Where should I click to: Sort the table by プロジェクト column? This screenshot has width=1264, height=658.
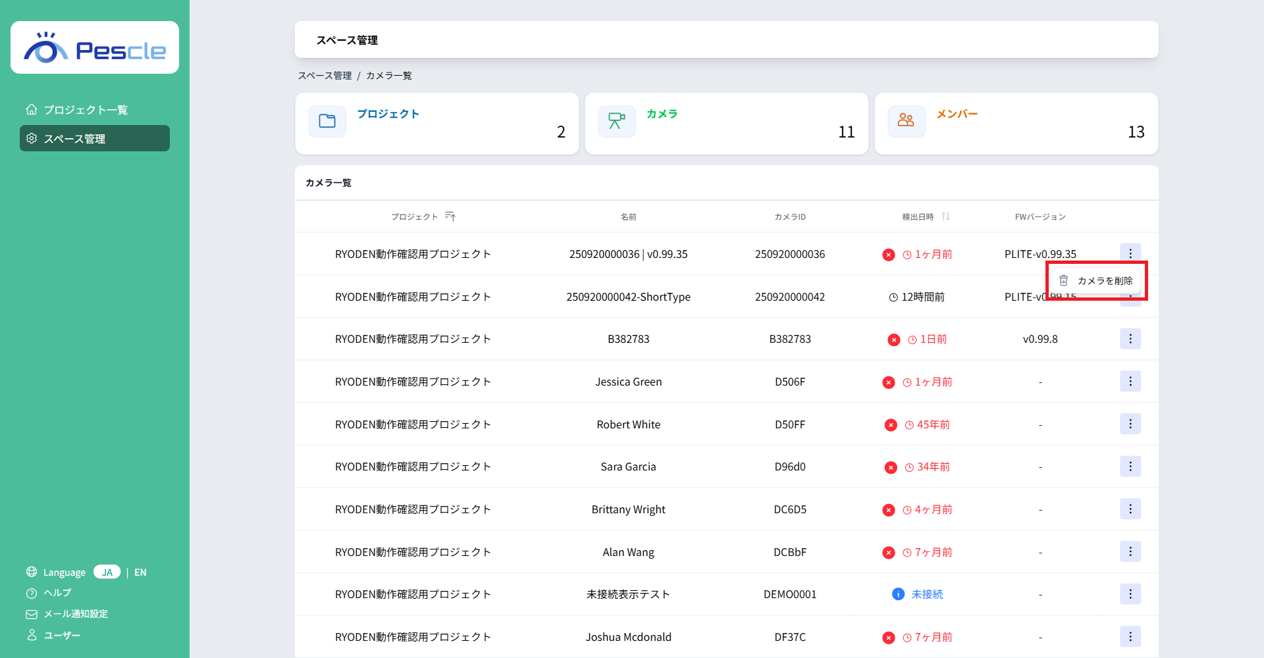pos(450,216)
